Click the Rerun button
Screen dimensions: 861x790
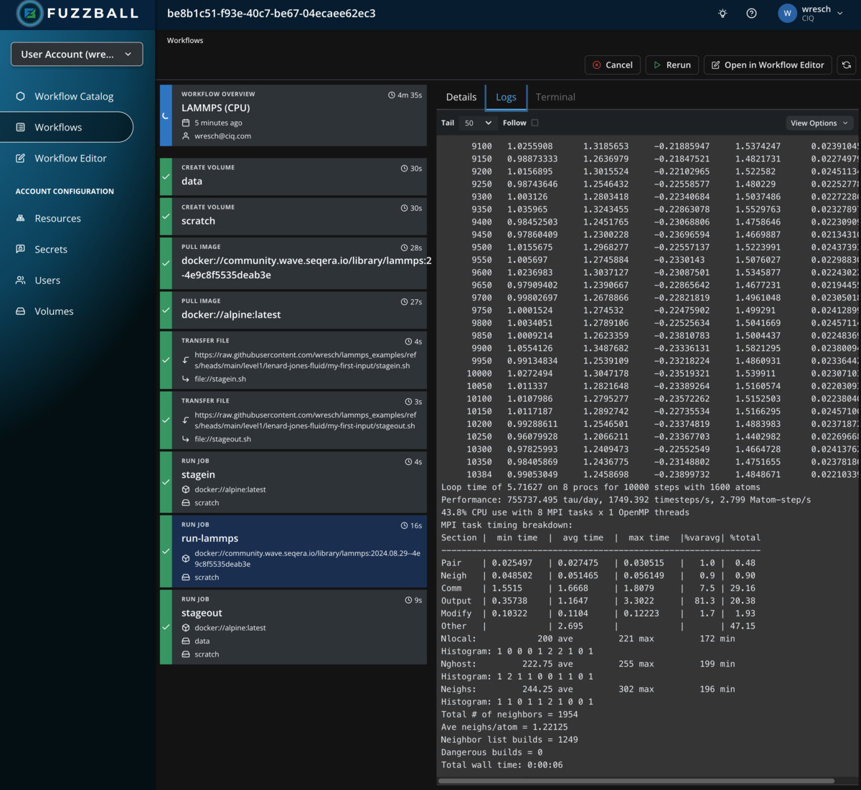point(672,65)
